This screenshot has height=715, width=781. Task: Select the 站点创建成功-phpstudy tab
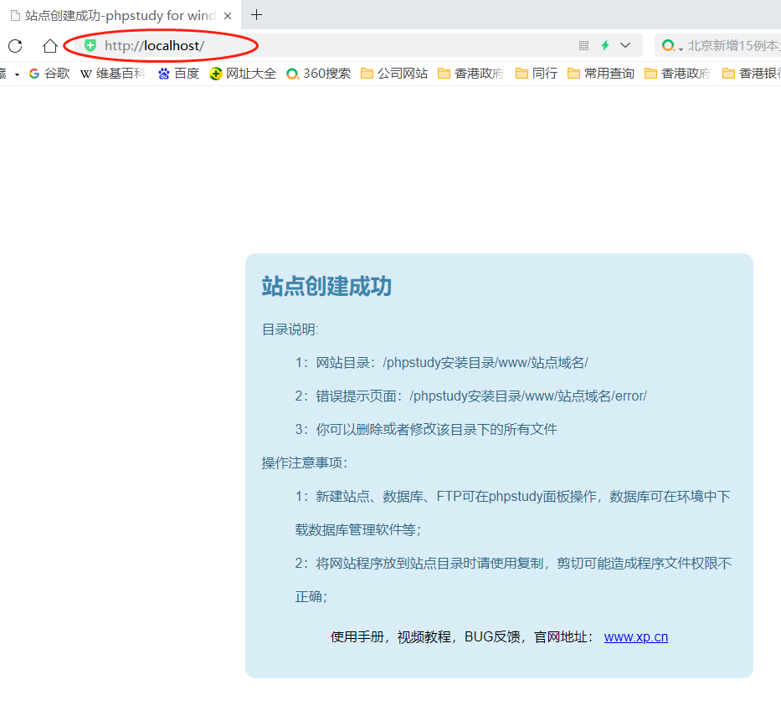[x=120, y=15]
